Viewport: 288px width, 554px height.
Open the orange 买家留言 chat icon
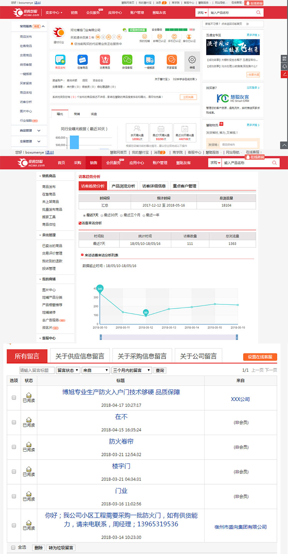(172, 60)
